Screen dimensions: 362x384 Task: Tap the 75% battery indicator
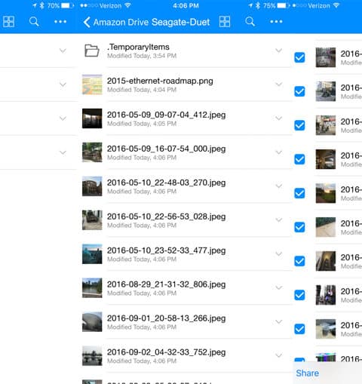(276, 5)
